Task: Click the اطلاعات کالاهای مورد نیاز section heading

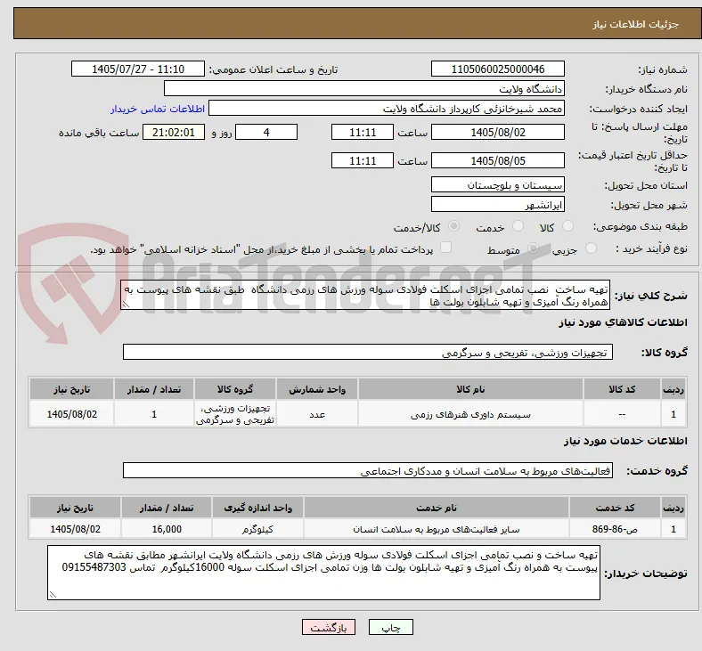Action: coord(623,322)
